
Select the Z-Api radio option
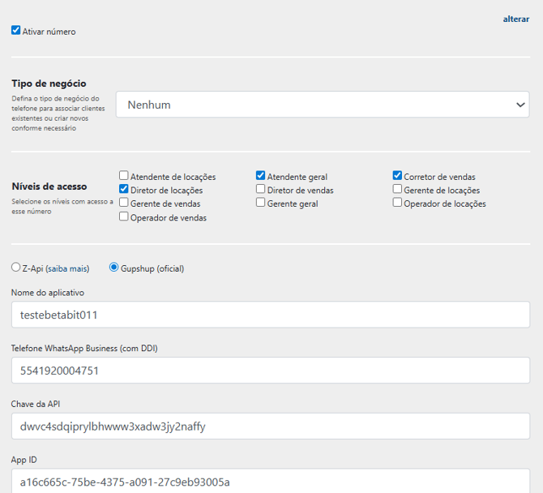(15, 268)
